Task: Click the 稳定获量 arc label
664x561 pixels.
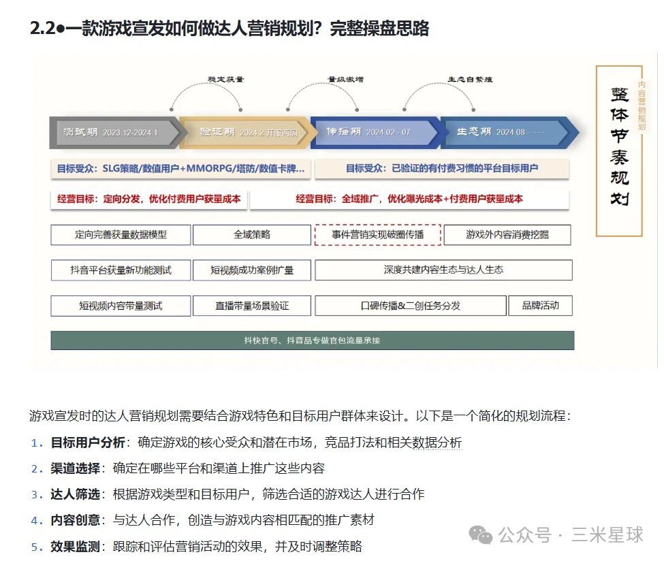Action: point(225,80)
